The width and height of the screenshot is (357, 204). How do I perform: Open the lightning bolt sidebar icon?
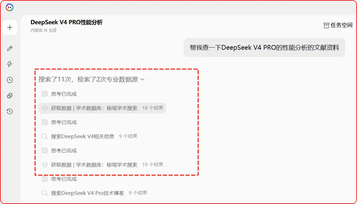coord(10,64)
